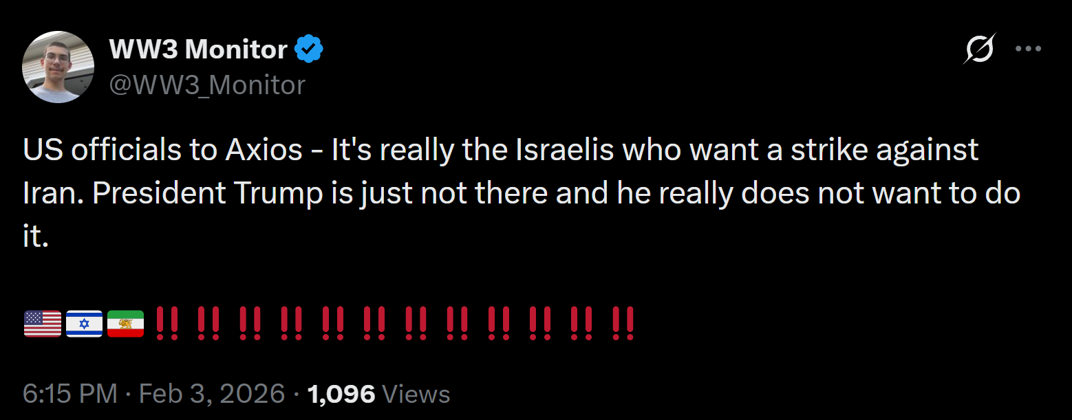This screenshot has width=1072, height=420.
Task: Click the Views label
Action: click(x=416, y=394)
